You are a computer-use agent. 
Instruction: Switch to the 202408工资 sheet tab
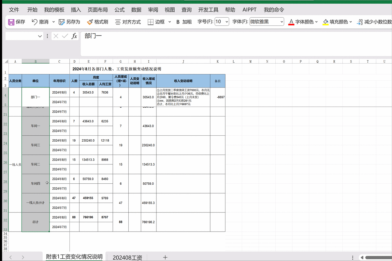pyautogui.click(x=127, y=257)
